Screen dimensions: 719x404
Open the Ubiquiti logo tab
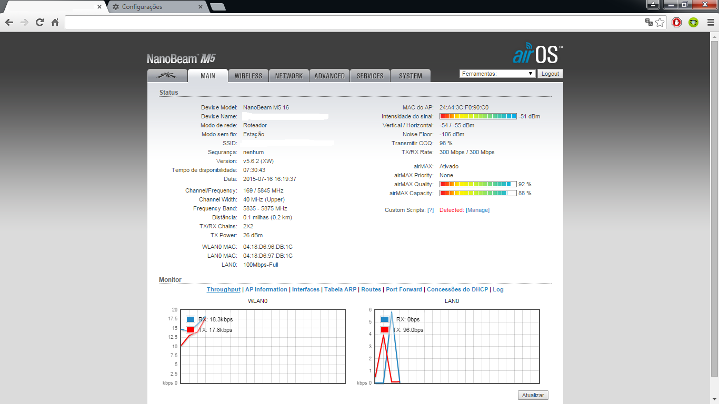point(167,76)
